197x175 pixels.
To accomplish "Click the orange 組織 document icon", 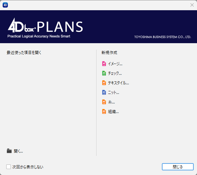I will pos(104,112).
